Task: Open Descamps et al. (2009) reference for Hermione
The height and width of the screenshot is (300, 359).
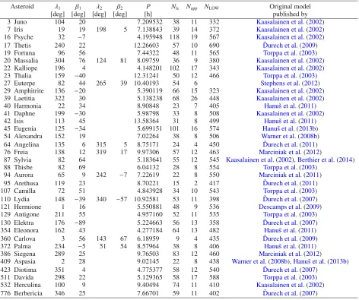Action: [x=290, y=207]
